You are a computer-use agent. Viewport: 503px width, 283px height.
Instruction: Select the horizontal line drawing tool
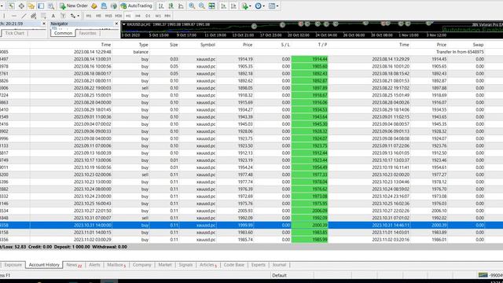(14, 16)
